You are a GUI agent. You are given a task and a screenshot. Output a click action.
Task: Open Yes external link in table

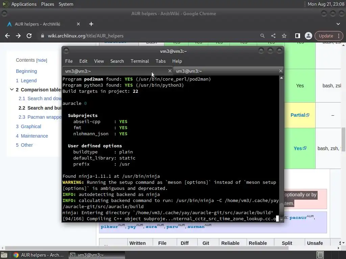300,148
